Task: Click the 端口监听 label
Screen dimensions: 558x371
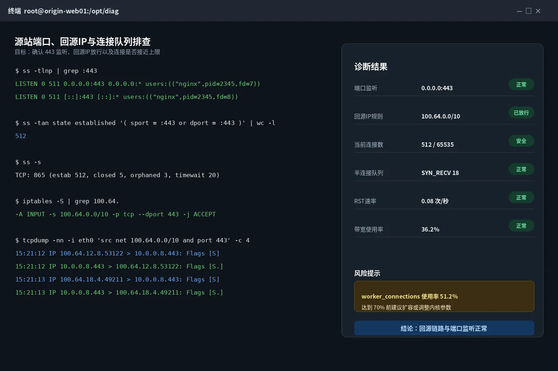Action: point(366,88)
